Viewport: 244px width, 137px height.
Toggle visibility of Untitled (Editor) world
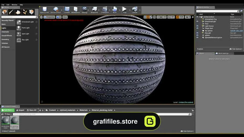tap(197, 17)
